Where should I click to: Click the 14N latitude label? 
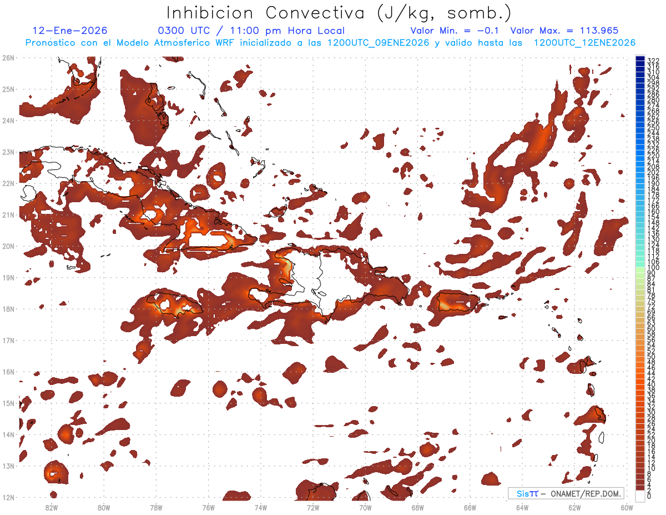[8, 434]
